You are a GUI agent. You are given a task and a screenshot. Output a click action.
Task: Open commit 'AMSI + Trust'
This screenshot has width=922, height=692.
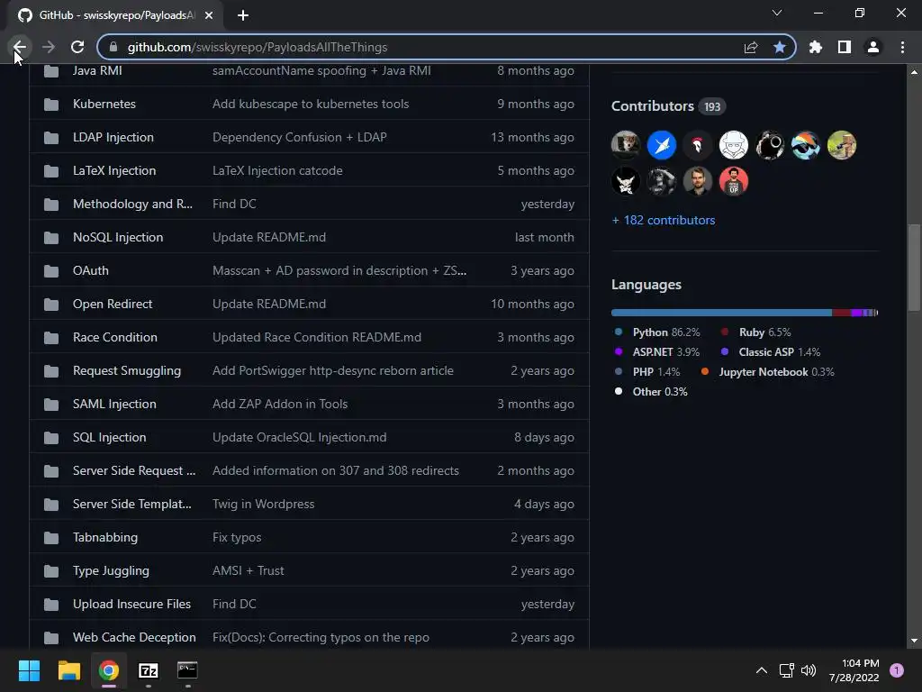249,570
